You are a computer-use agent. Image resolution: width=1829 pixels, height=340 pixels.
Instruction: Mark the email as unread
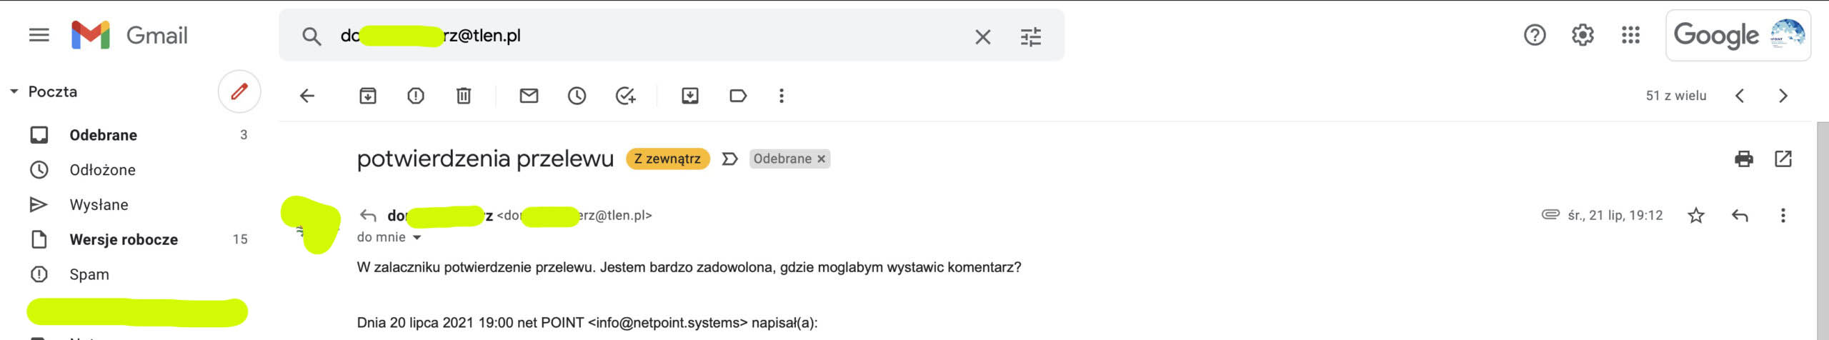click(529, 96)
